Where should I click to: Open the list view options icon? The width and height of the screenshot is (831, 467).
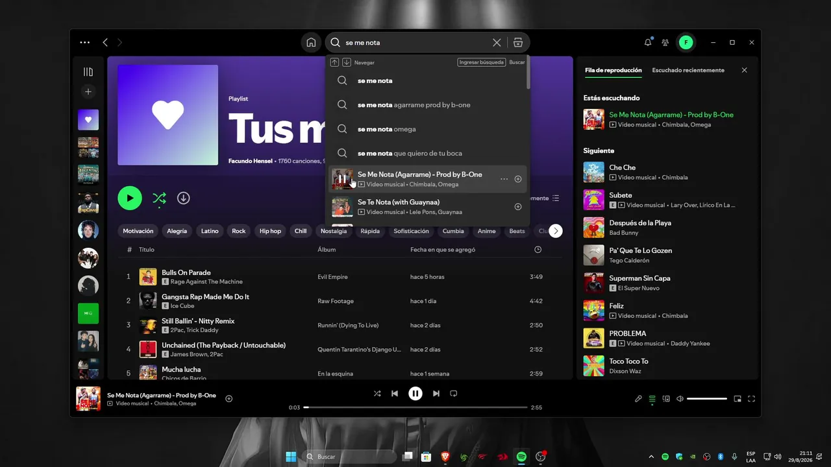click(555, 198)
